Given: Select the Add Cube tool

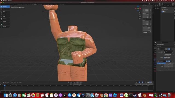Looking at the screenshot, I should 5,27.
